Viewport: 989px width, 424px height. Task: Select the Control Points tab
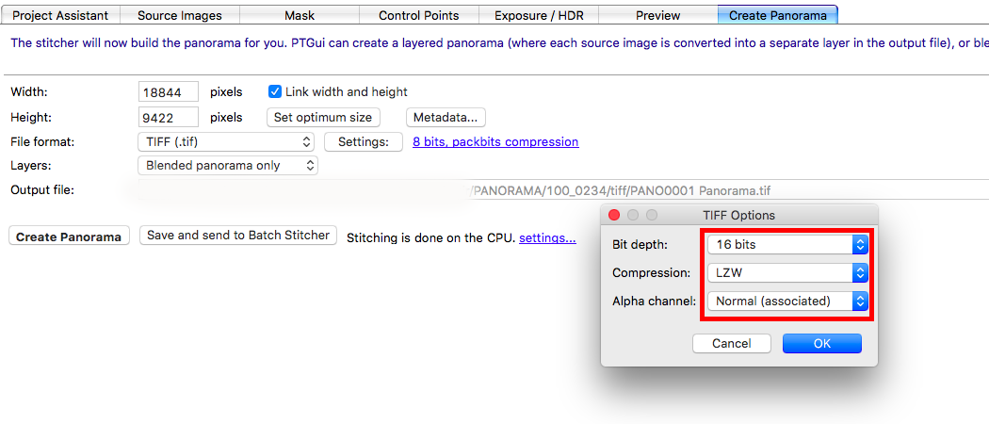(419, 15)
